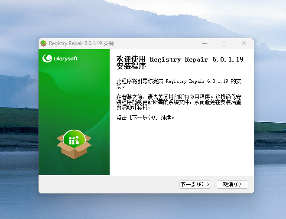Minimize the Registry Repair installer window
Image resolution: width=286 pixels, height=219 pixels.
(205, 43)
